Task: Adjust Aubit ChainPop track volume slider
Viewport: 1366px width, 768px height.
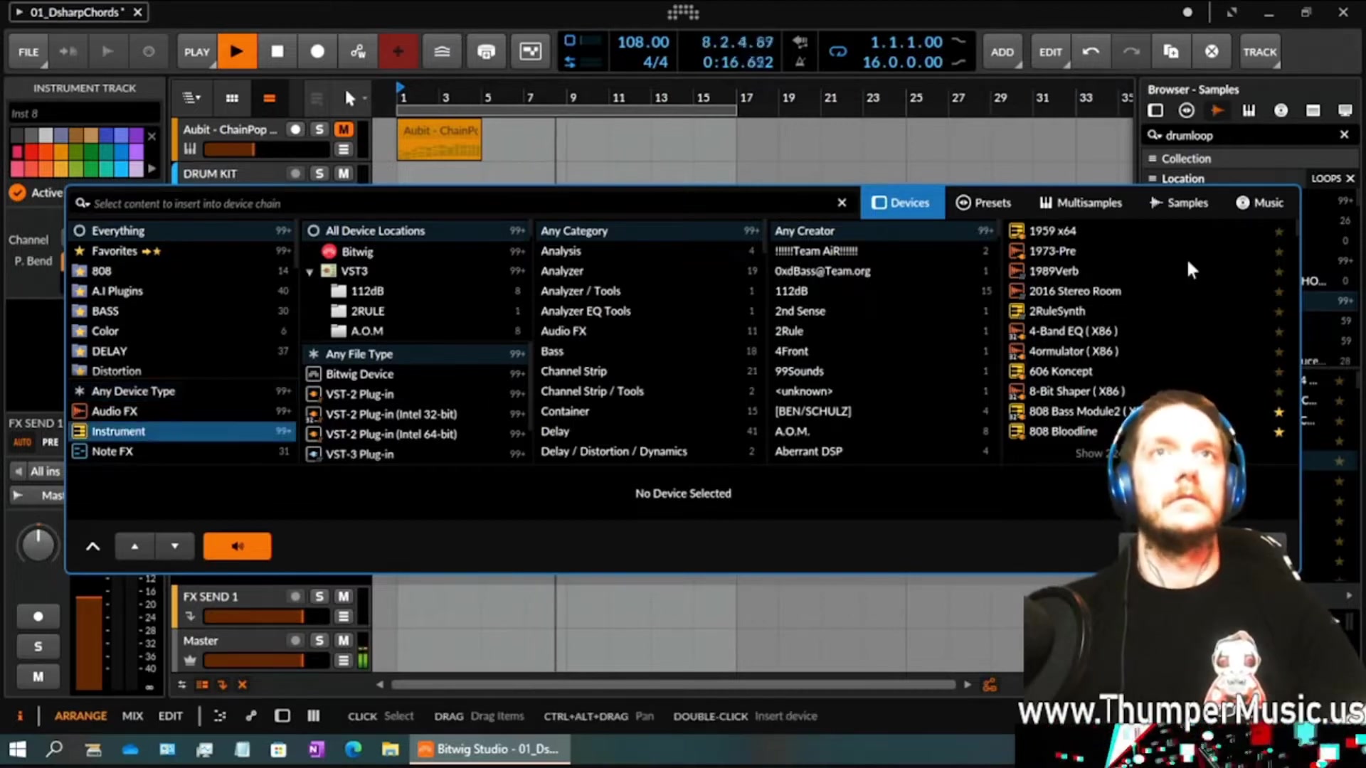Action: [x=266, y=149]
